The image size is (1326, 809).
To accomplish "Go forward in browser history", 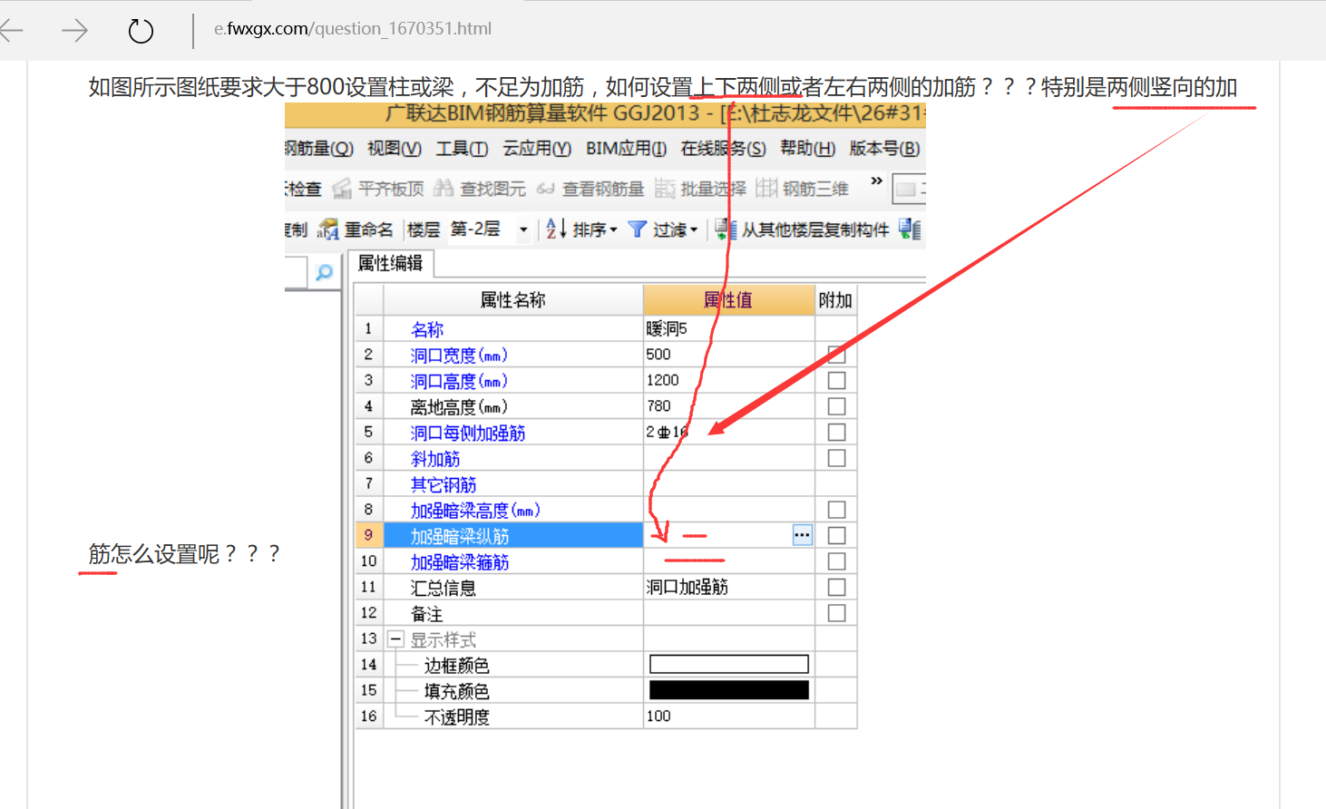I will [x=74, y=31].
